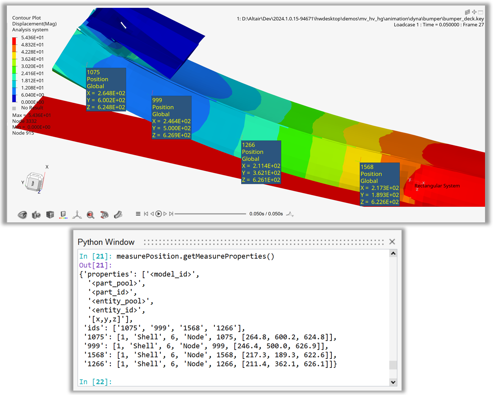Open the animation settings hamburger menu
Image resolution: width=493 pixels, height=395 pixels.
click(x=138, y=214)
